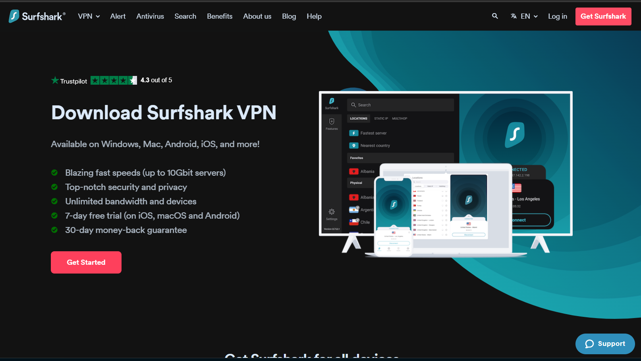The height and width of the screenshot is (361, 641).
Task: Open the Help link in navigation
Action: (314, 16)
